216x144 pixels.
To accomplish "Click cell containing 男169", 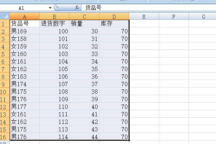I will (24, 31).
